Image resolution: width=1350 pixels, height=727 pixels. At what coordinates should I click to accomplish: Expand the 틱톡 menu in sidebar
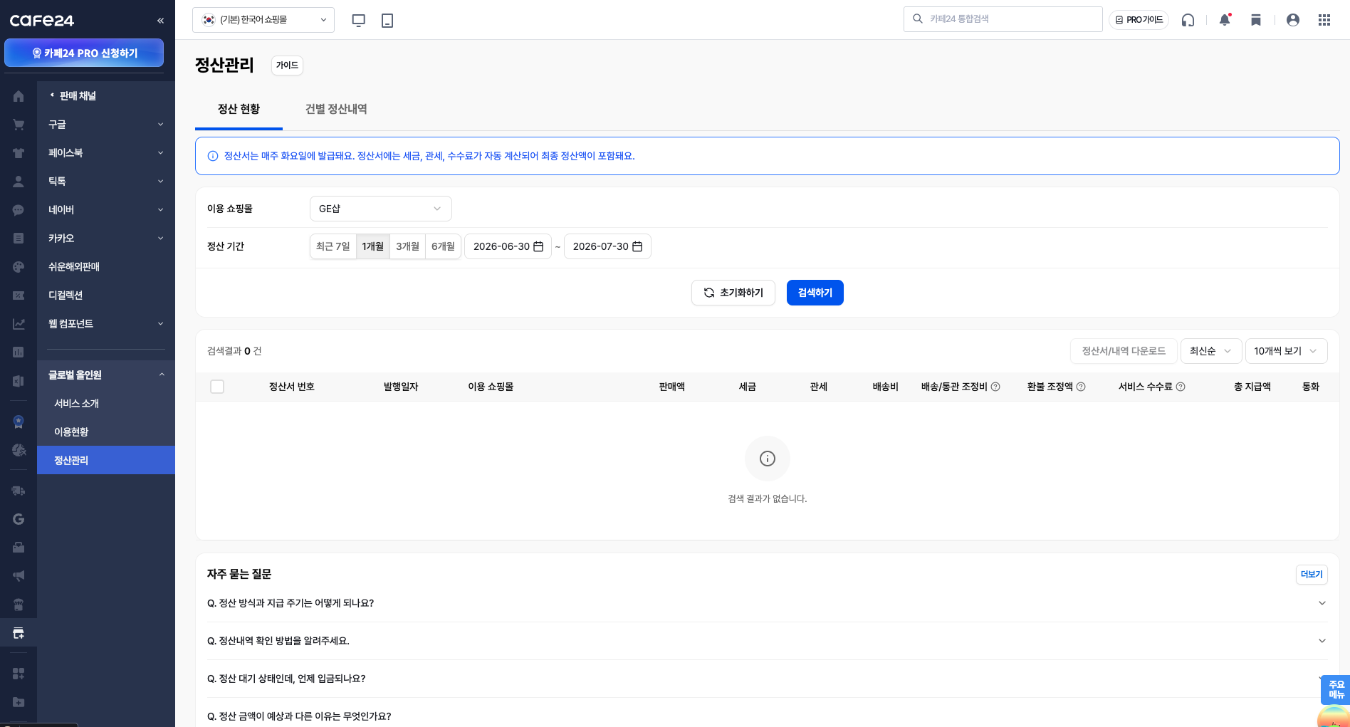tap(106, 182)
